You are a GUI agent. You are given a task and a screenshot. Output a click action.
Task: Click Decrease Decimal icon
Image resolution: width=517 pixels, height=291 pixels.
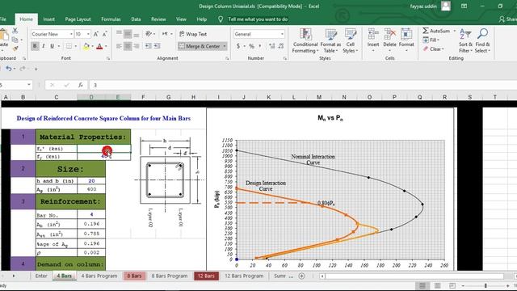pos(281,46)
